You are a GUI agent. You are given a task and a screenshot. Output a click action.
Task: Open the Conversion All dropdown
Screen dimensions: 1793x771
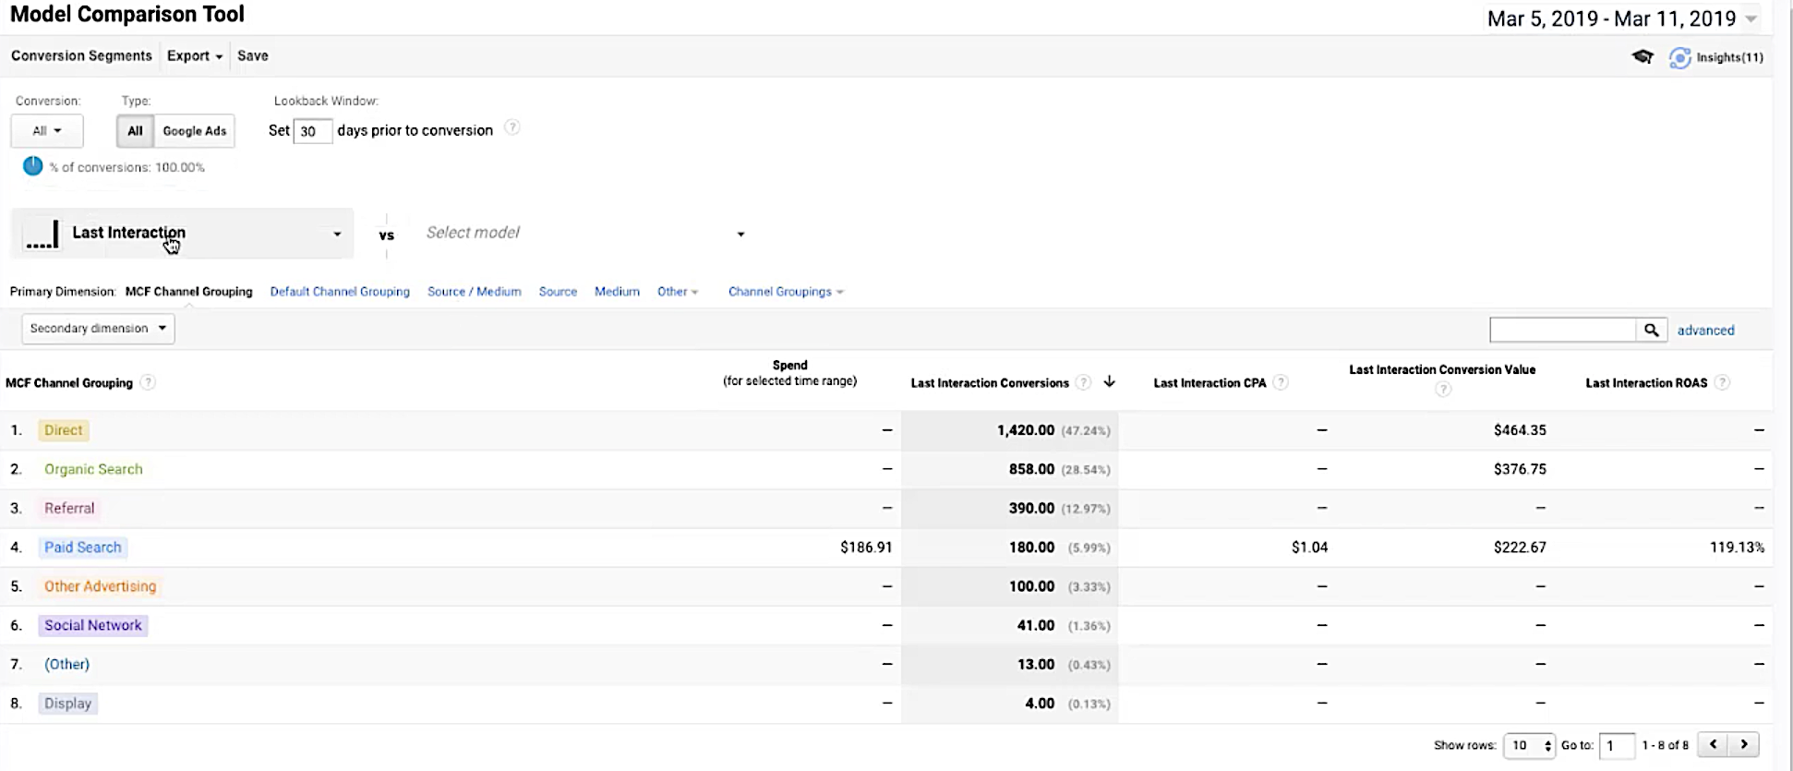[x=47, y=131]
